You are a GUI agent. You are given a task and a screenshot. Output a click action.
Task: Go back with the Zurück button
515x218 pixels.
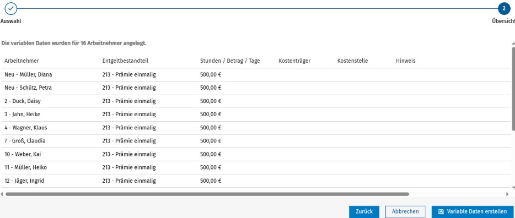pos(364,212)
